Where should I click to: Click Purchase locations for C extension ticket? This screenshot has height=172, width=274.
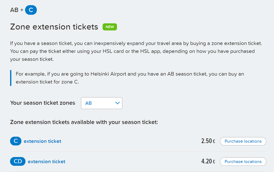(x=243, y=141)
